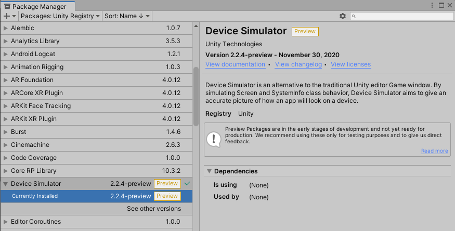Screen dimensions: 455x231
Task: Select the Package Manager tab
Action: pyautogui.click(x=38, y=6)
